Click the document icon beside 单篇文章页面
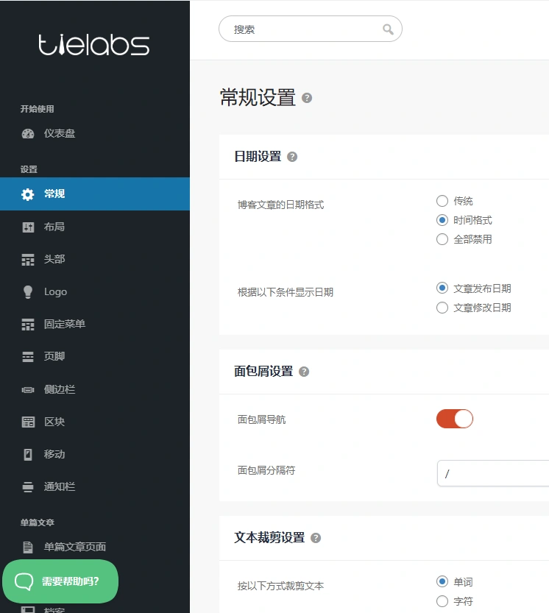 (x=28, y=548)
